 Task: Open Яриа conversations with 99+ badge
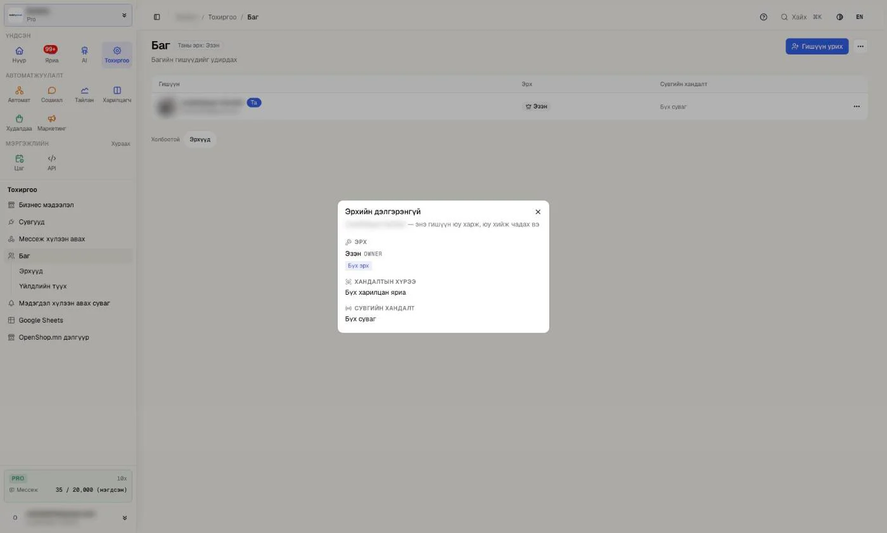tap(51, 55)
